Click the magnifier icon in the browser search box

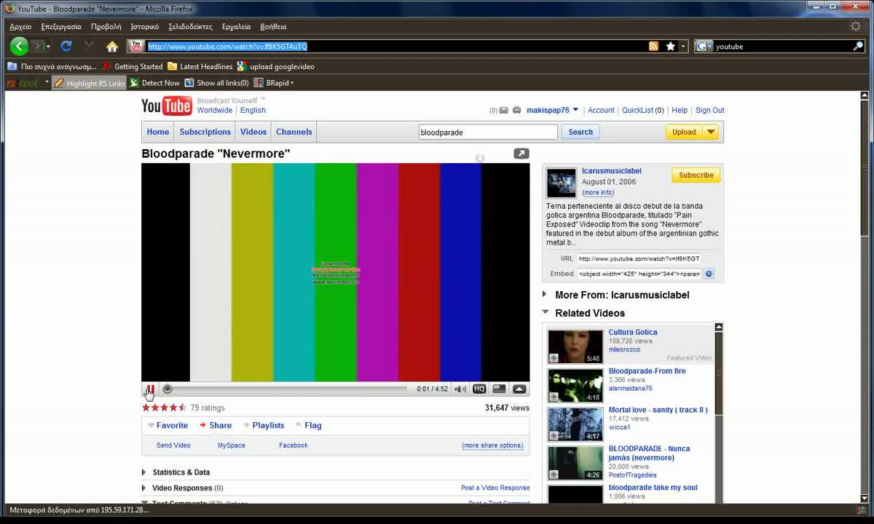(x=858, y=46)
